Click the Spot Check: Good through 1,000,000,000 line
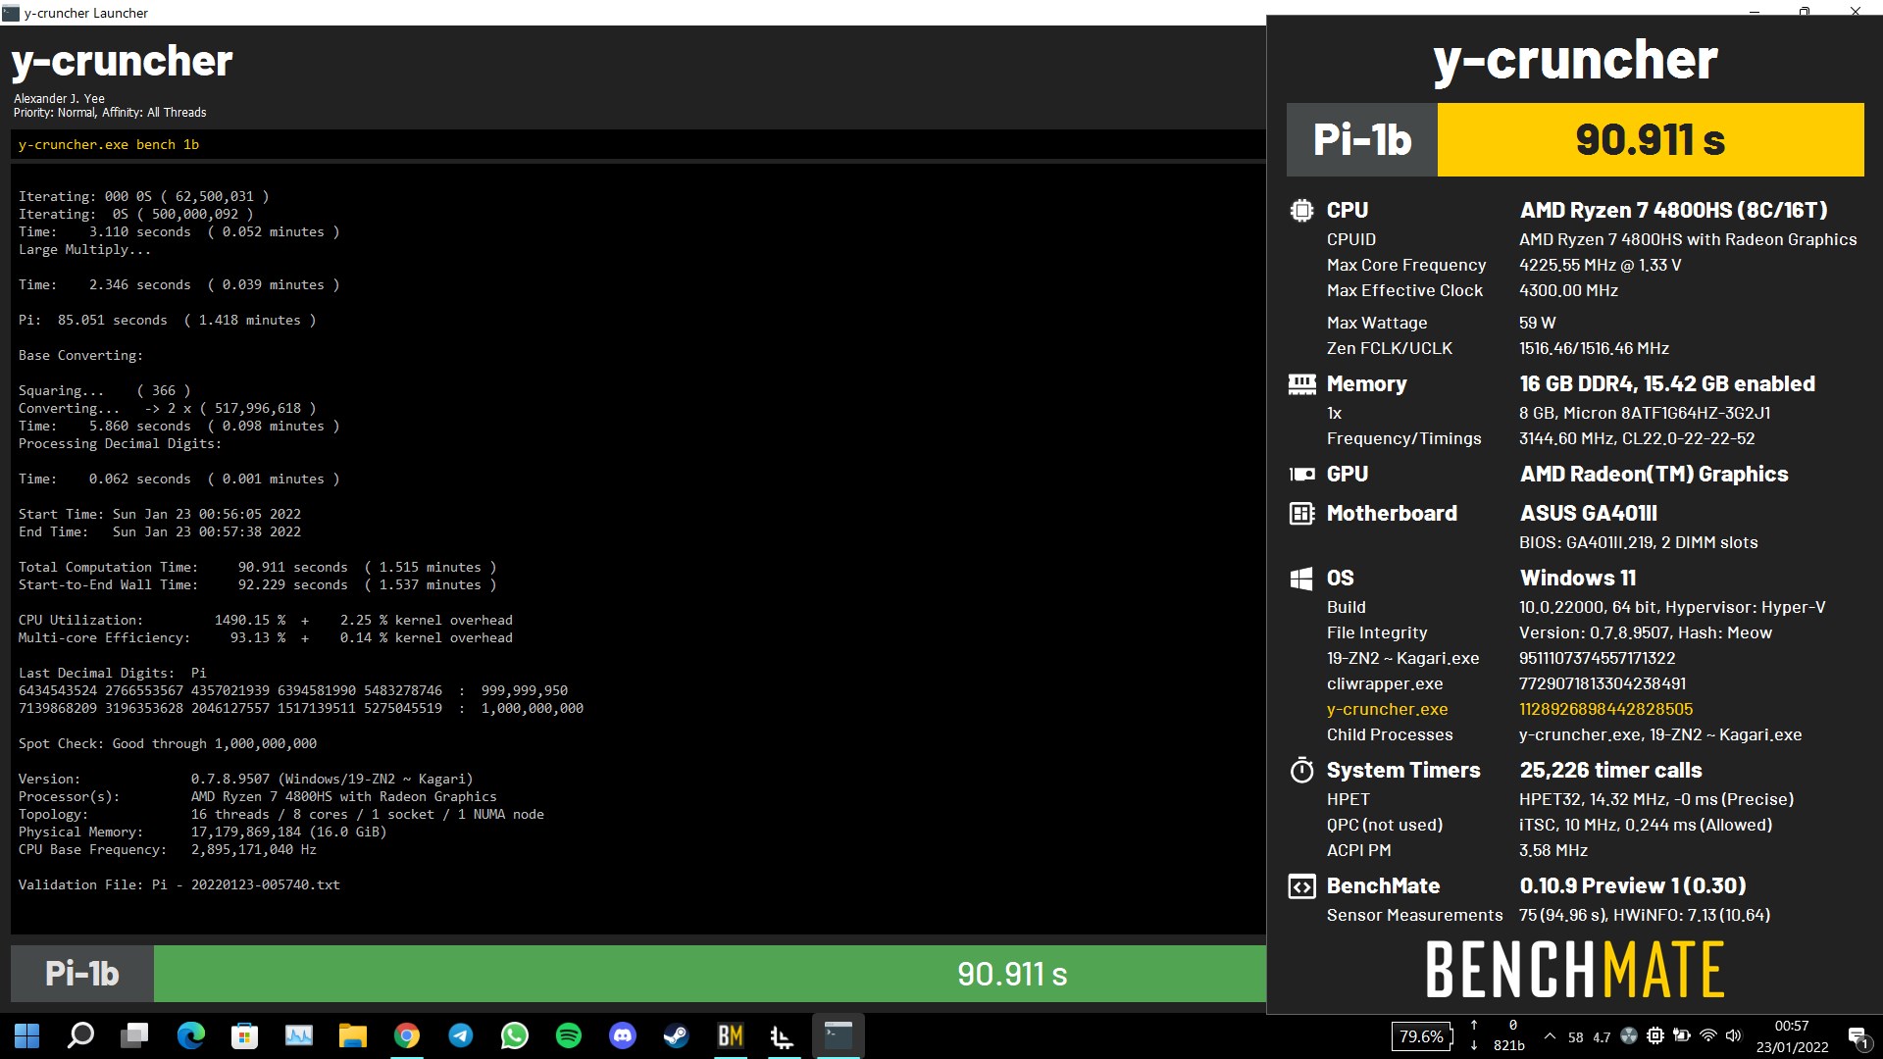 click(x=168, y=743)
